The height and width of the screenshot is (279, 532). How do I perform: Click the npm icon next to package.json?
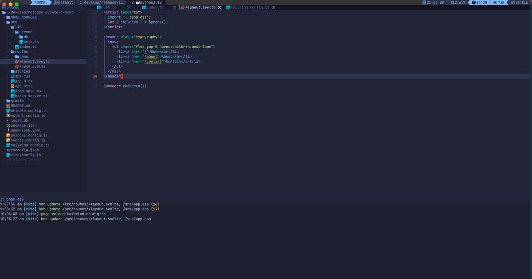pos(8,125)
